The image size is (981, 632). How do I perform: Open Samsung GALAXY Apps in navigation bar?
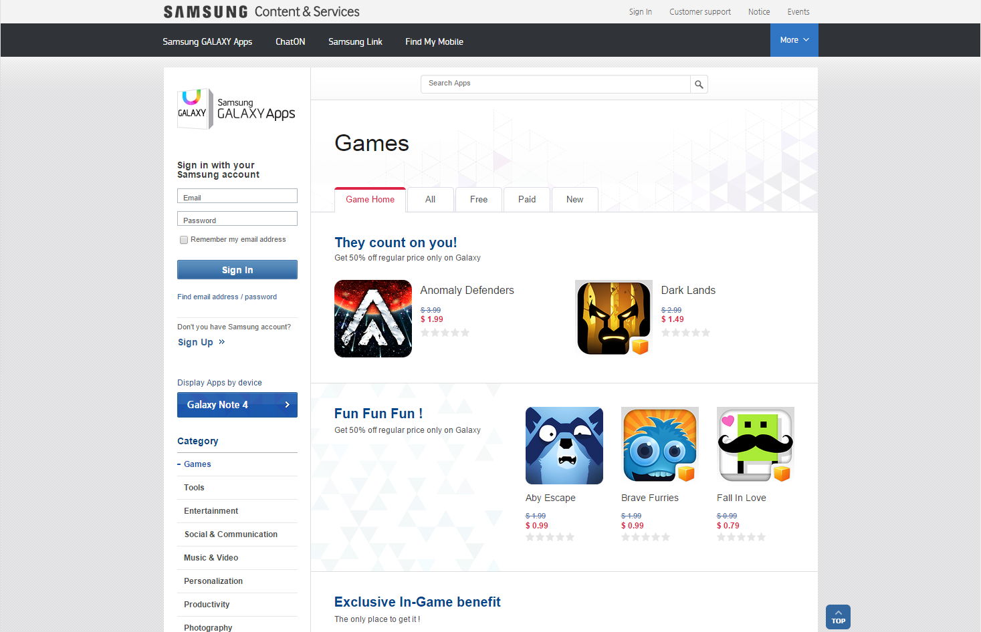click(x=207, y=41)
